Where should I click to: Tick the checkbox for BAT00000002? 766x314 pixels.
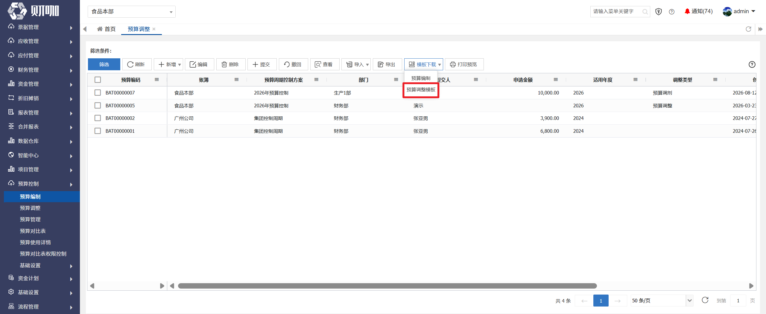click(x=98, y=118)
